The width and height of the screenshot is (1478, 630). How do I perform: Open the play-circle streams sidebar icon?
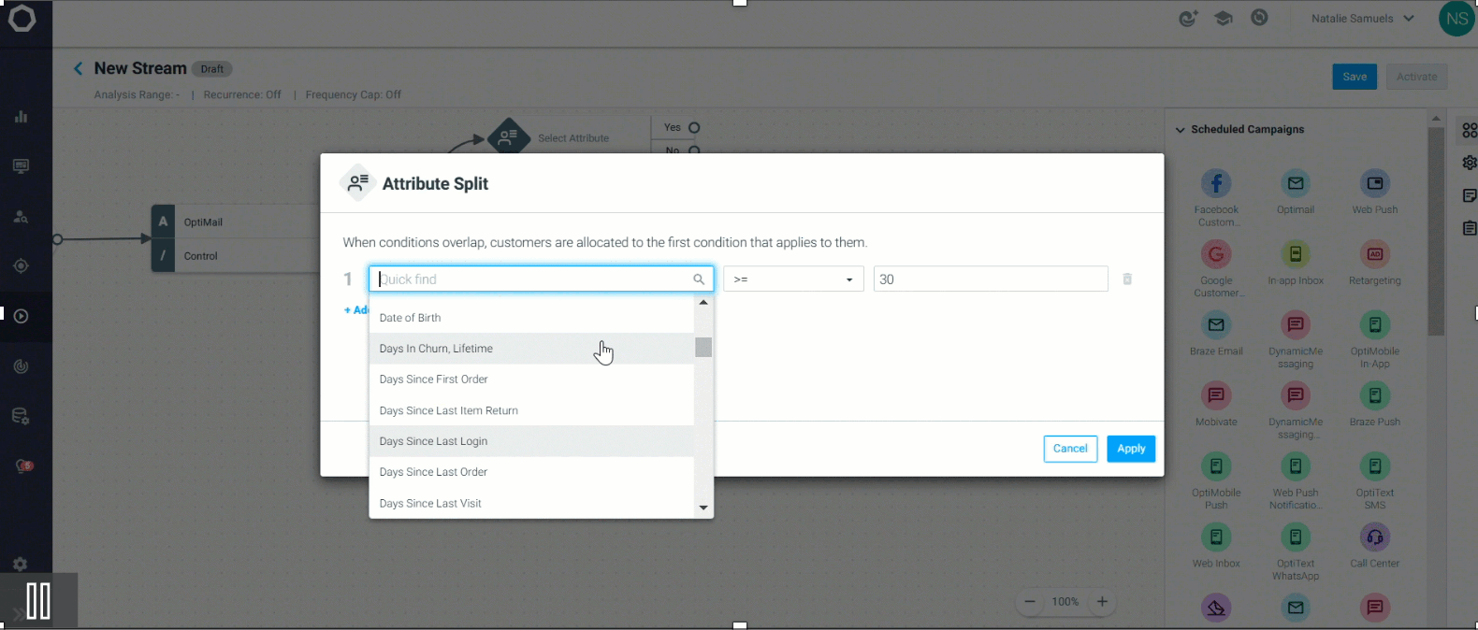pos(21,316)
